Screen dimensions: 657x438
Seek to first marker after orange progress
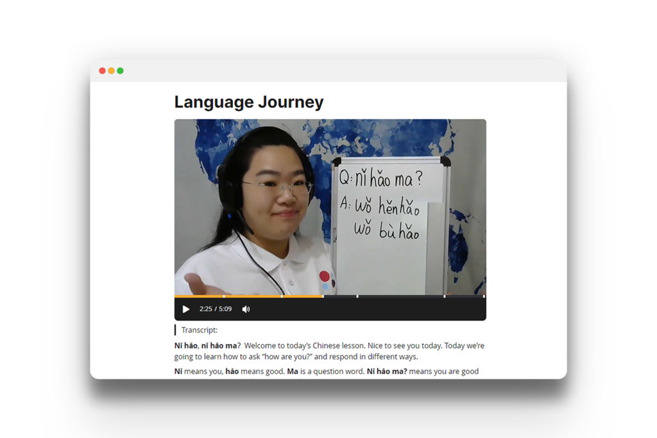[357, 296]
